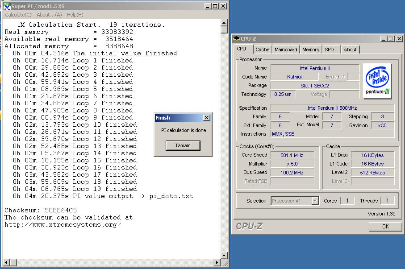Click the L1 Code value '16 KBytes'
The image size is (405, 269).
tap(372, 164)
